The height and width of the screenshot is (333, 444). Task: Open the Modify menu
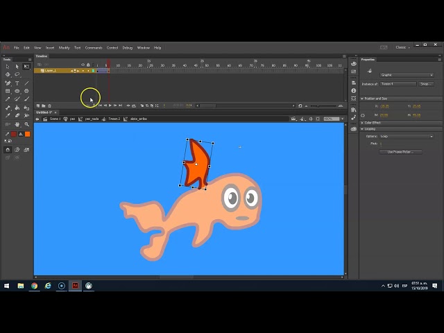(x=64, y=48)
